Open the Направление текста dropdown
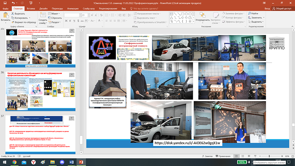The image size is (295, 166). pos(147,14)
